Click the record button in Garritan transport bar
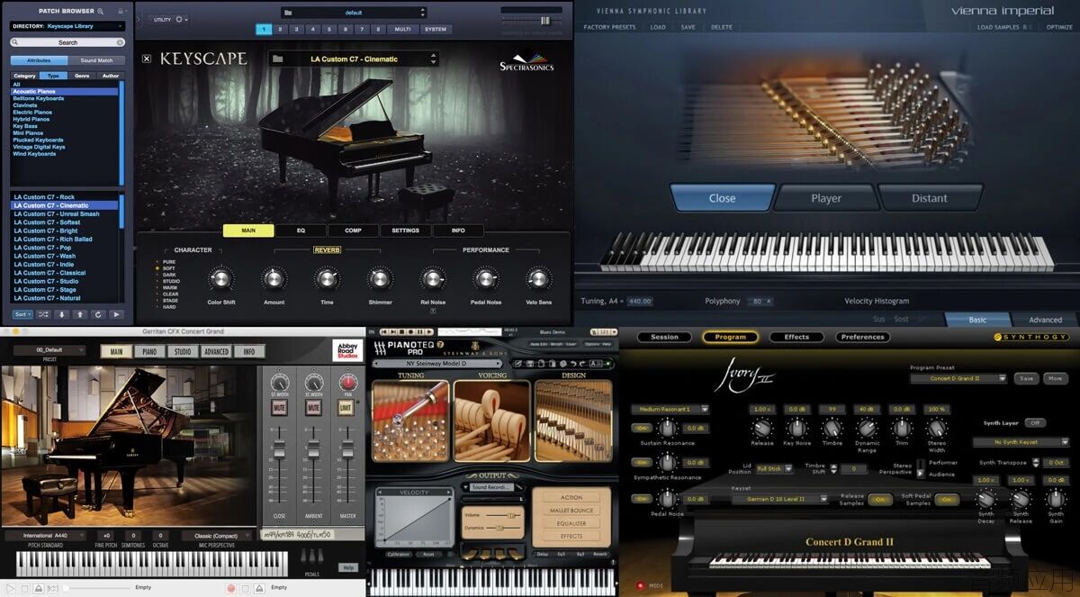Image resolution: width=1080 pixels, height=597 pixels. point(231,588)
